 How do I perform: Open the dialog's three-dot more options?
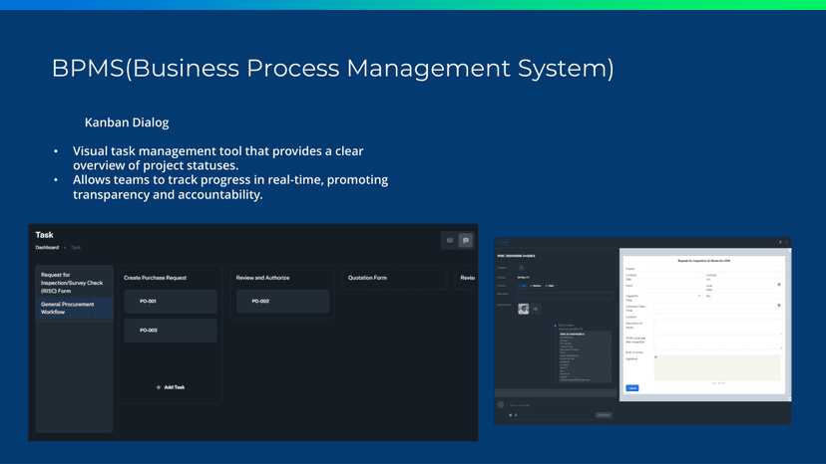(x=787, y=242)
